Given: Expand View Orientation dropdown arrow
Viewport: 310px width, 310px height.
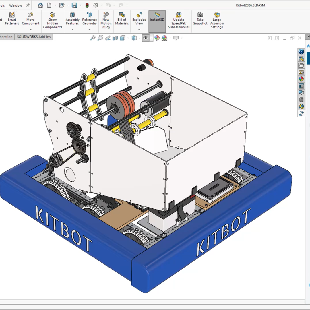Looking at the screenshot, I should (x=128, y=38).
